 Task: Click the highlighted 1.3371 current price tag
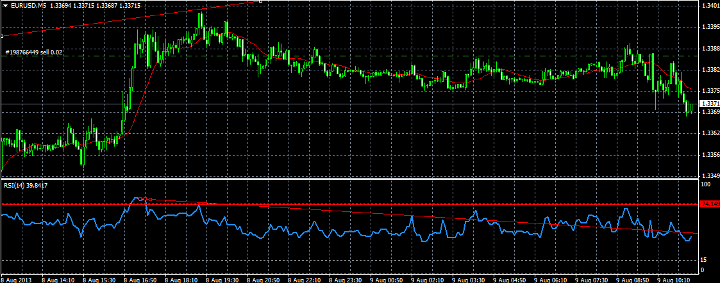pos(708,104)
